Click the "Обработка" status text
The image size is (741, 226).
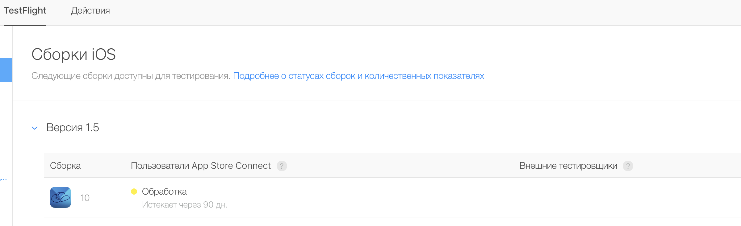[164, 191]
